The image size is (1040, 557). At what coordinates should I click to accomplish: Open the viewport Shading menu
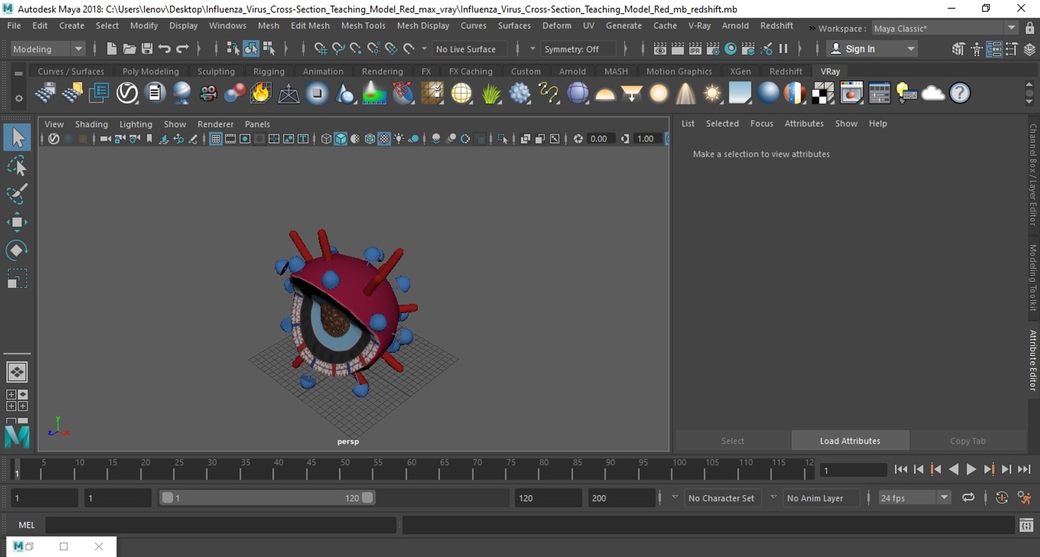92,124
